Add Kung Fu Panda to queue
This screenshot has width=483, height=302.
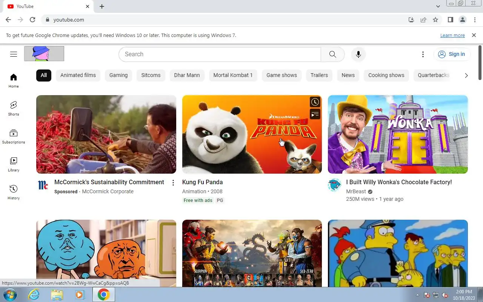click(x=315, y=114)
